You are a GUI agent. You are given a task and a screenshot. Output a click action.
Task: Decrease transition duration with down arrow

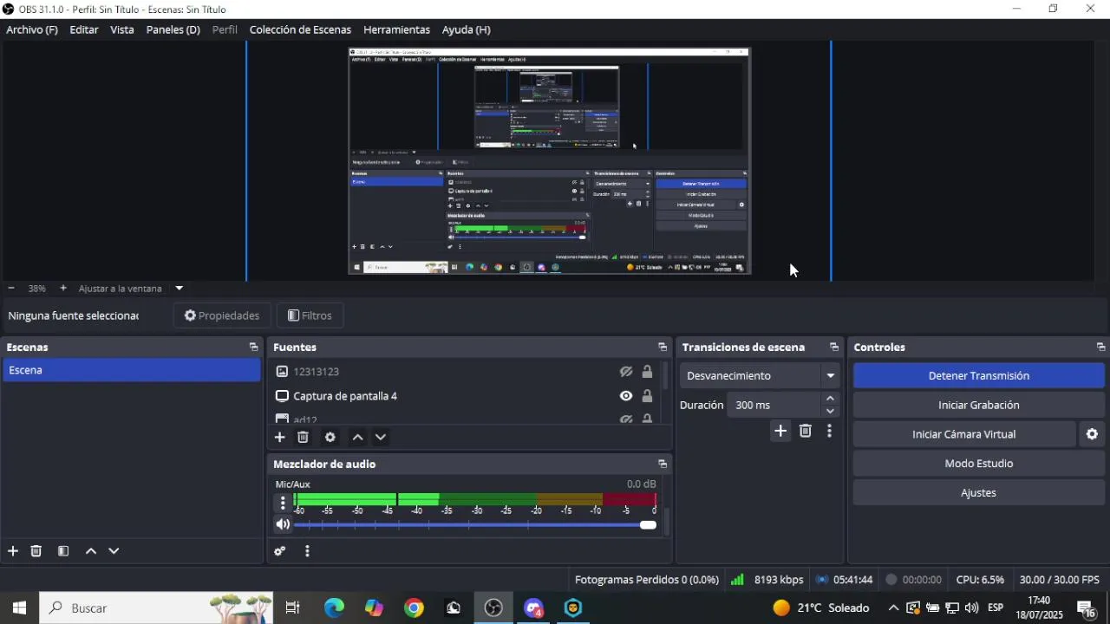click(830, 411)
